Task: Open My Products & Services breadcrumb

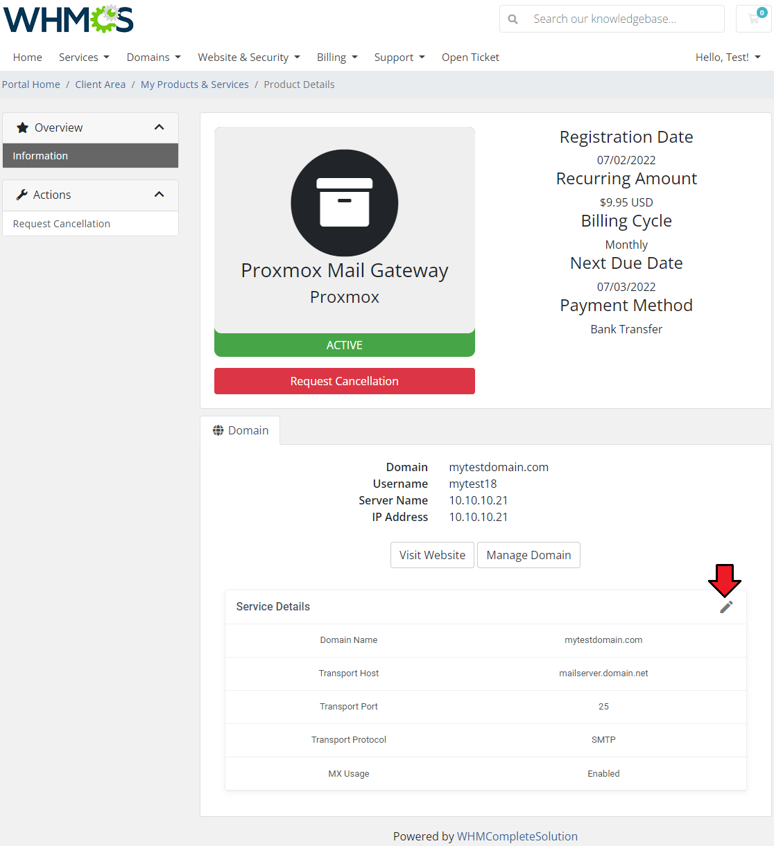Action: tap(195, 85)
